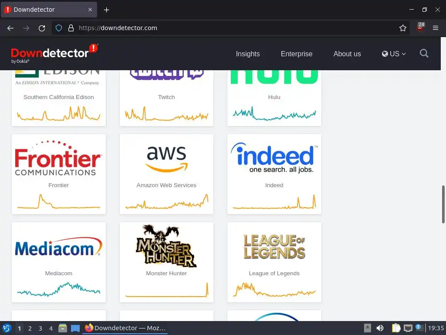Click the Monster Hunter sparkline chart
Screen dimensions: 446x335
pos(167,290)
